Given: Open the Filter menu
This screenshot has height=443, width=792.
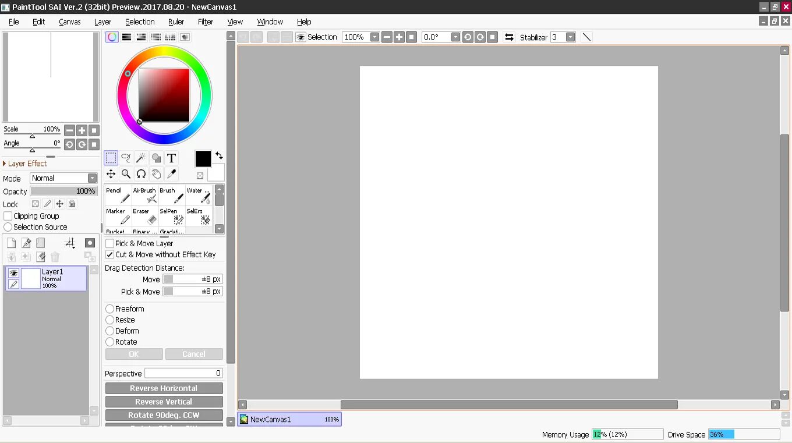Looking at the screenshot, I should click(206, 22).
